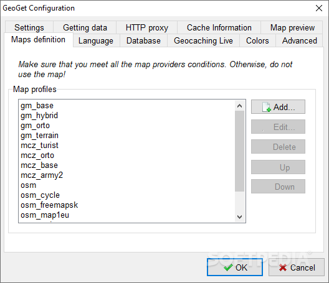Viewport: 329px width, 283px height.
Task: Open the Database tab
Action: pyautogui.click(x=143, y=40)
